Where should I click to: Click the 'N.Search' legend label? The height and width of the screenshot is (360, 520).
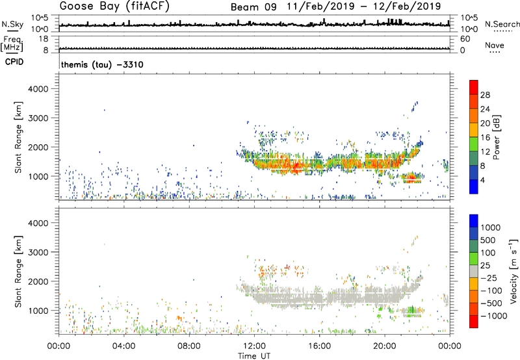[502, 24]
